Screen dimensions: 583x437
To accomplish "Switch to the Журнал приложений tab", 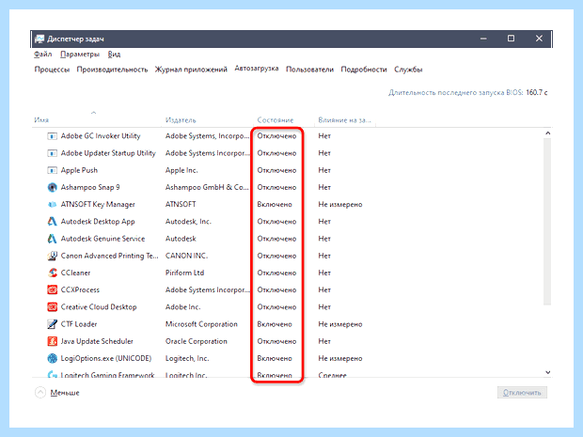I will pos(191,70).
